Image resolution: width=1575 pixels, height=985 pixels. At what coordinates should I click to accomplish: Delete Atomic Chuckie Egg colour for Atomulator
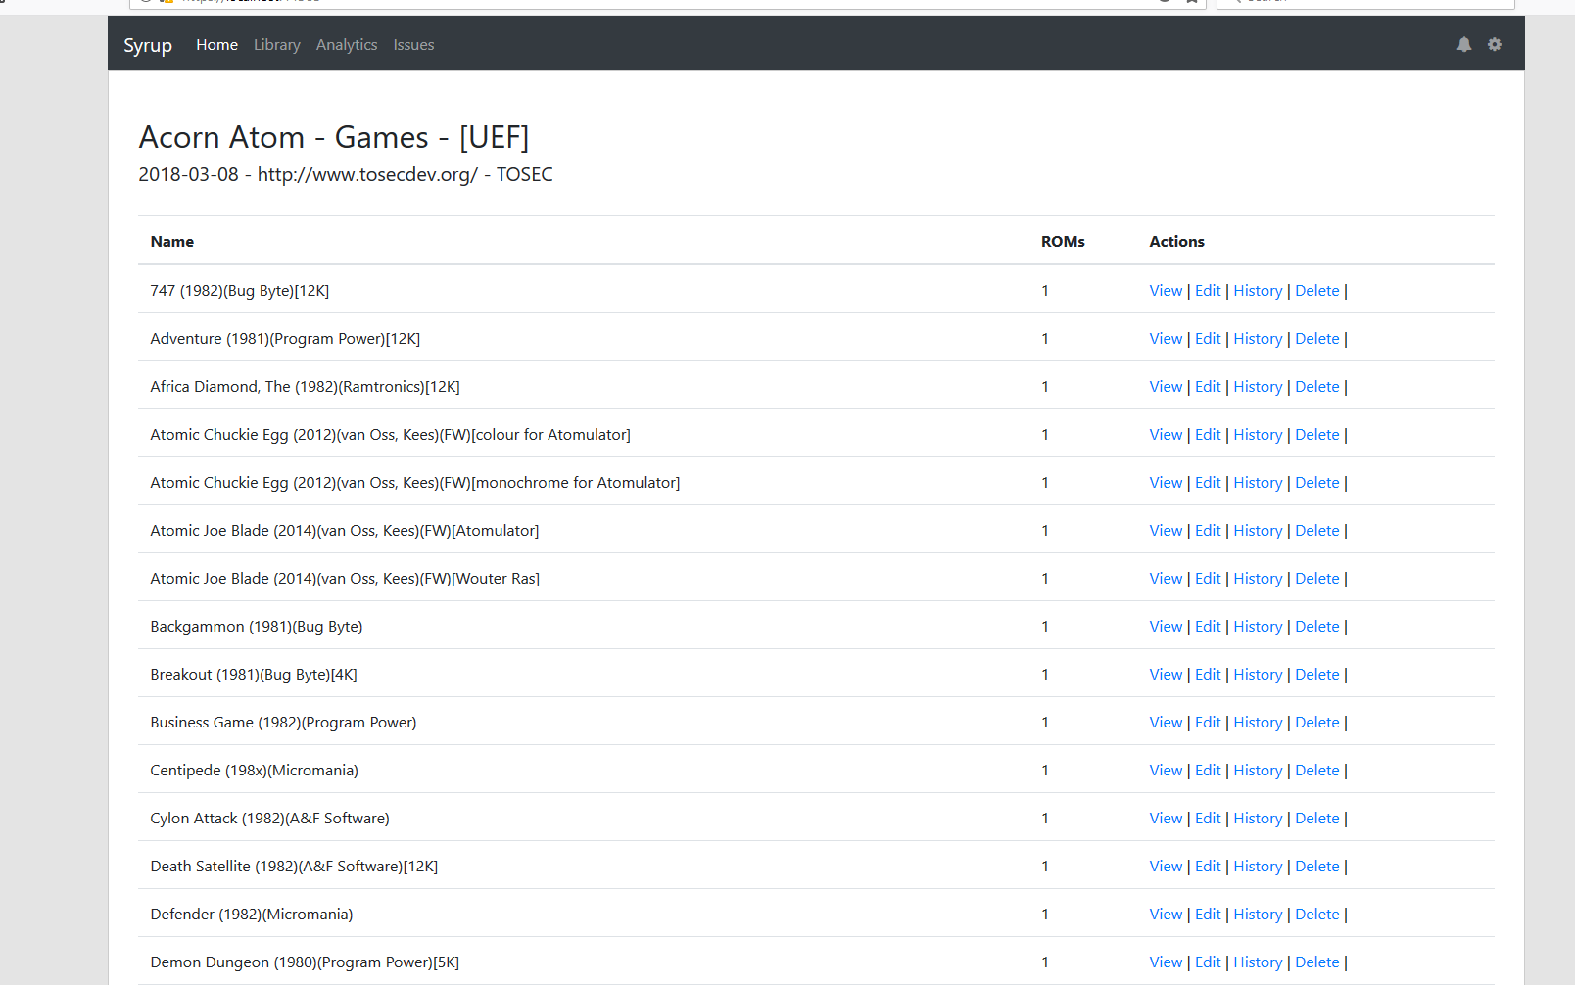1316,435
